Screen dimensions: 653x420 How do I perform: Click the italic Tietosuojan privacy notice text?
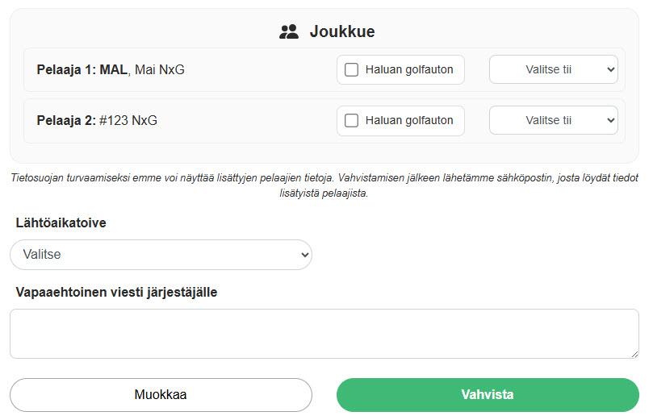(x=324, y=185)
